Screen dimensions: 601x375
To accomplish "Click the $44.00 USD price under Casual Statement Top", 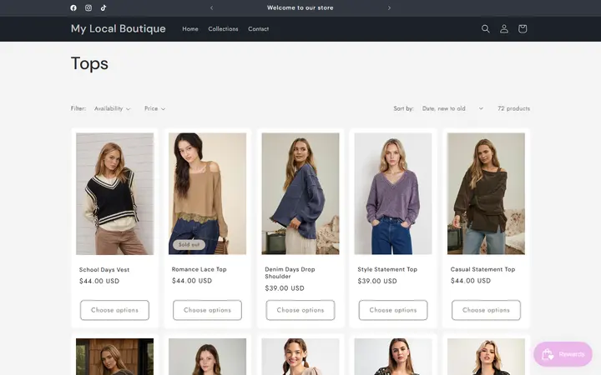I will click(471, 281).
